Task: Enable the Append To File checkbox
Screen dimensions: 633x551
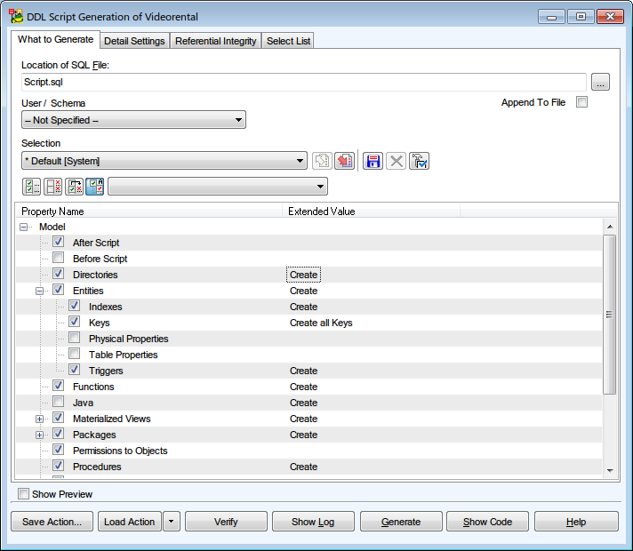Action: coord(581,101)
